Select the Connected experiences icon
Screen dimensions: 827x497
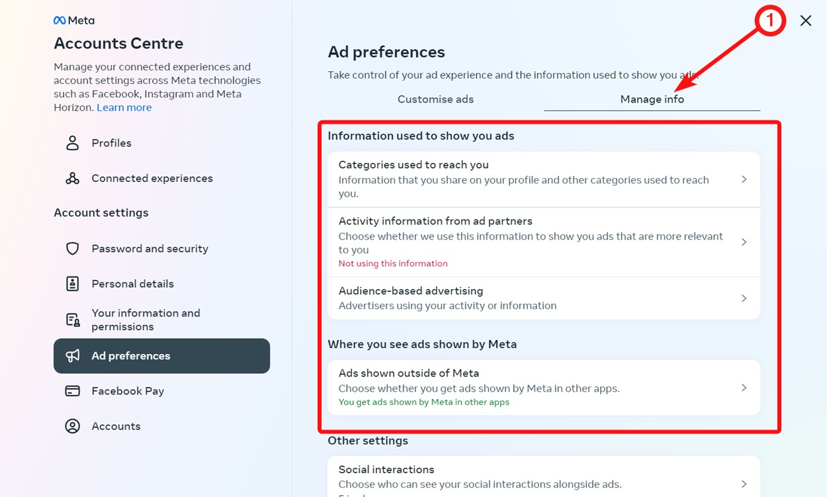coord(71,178)
